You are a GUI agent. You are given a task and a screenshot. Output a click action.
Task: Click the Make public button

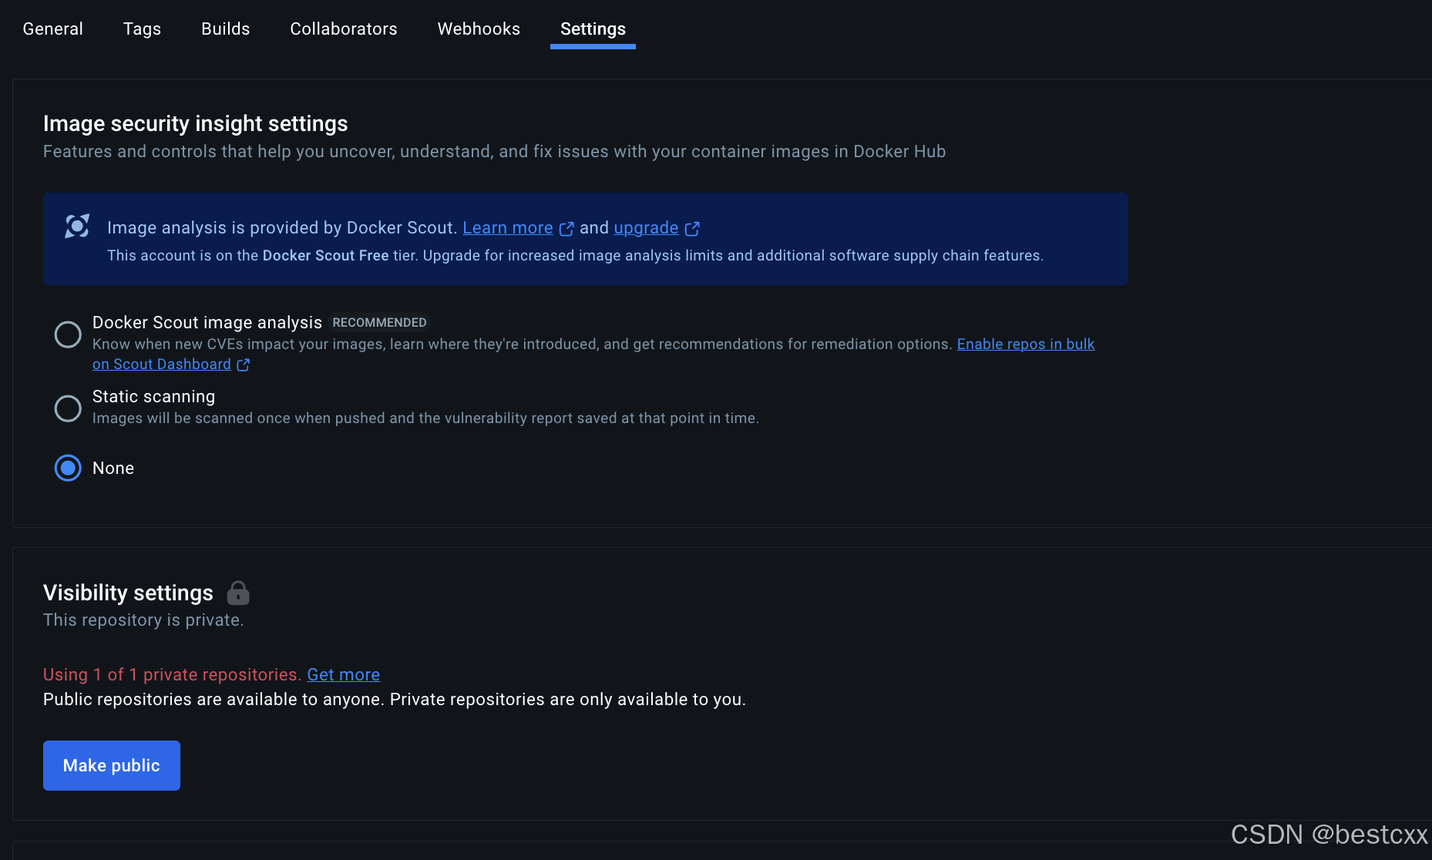click(112, 765)
